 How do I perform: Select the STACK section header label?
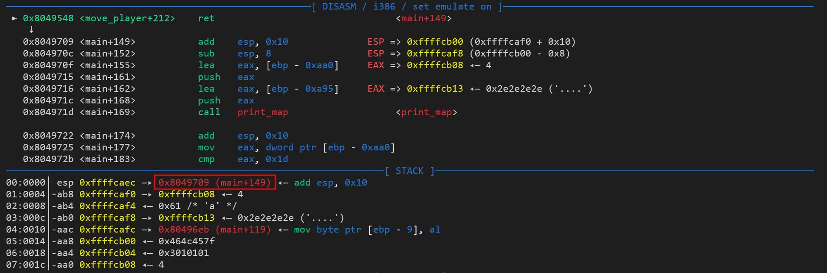pyautogui.click(x=409, y=171)
